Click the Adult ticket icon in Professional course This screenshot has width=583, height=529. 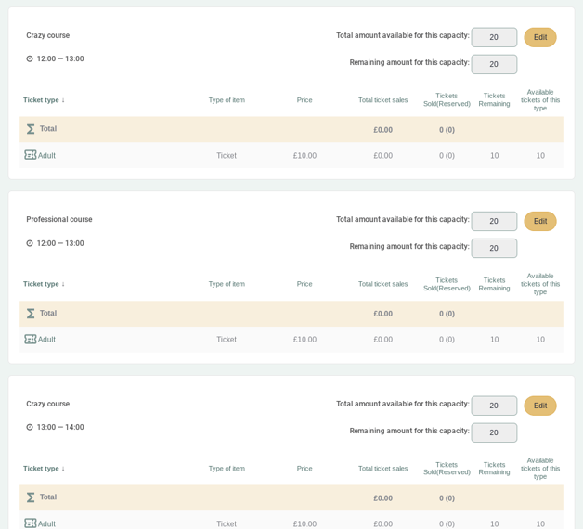pos(31,340)
